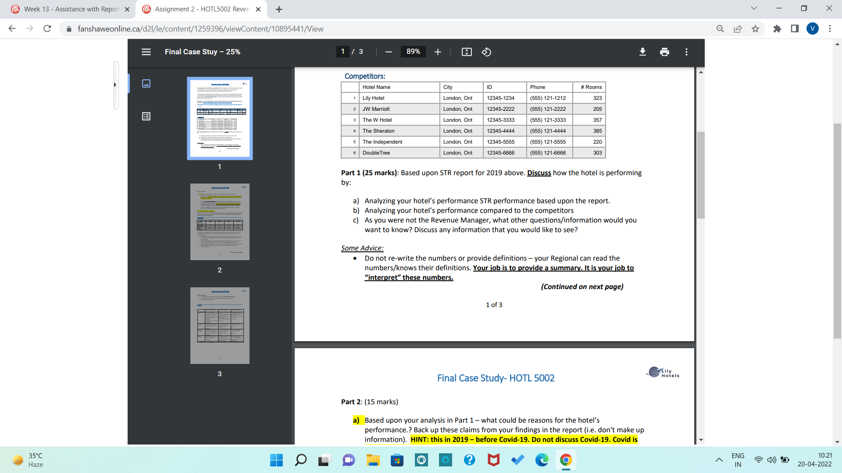Rotate the PDF counterclockwise

click(486, 52)
